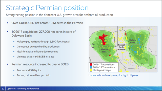
Task: Click Permian resource increased to over 6 BOEB
Action: (40, 64)
